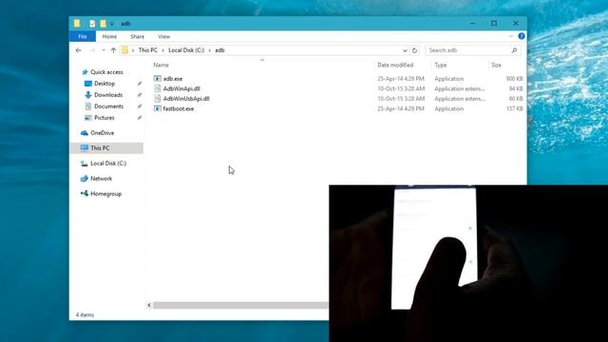Expand the ribbon with the chevron
608x342 pixels.
click(511, 36)
